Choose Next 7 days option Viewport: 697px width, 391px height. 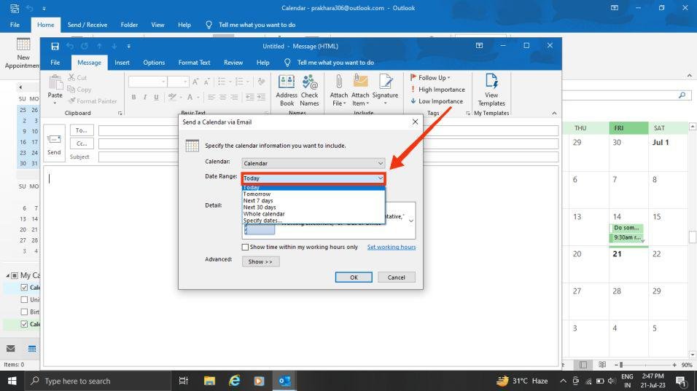[x=258, y=201]
